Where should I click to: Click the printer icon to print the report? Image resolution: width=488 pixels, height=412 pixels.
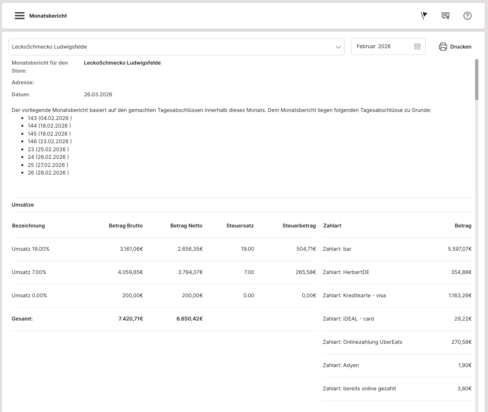pos(443,47)
